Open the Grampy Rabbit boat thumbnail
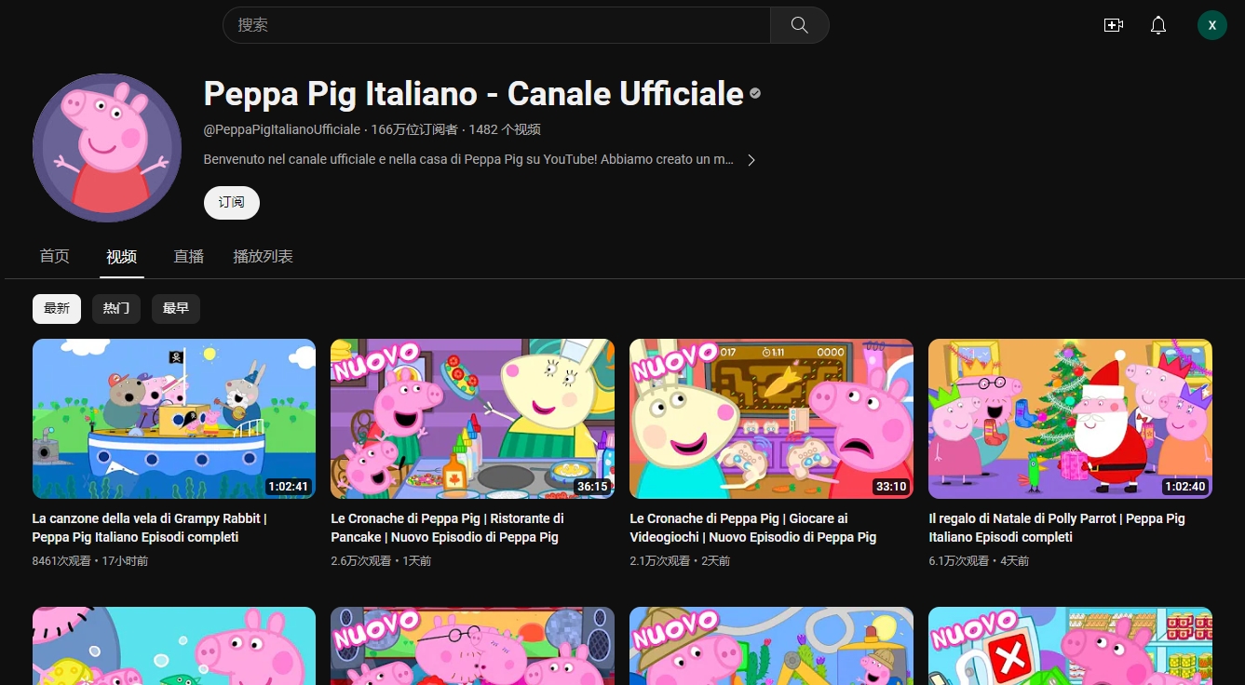Screen dimensions: 1245x685 point(174,419)
